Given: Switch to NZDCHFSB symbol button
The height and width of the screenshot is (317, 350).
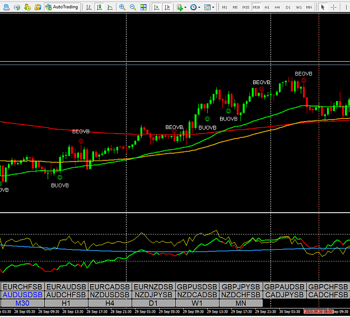Looking at the screenshot, I should [241, 295].
